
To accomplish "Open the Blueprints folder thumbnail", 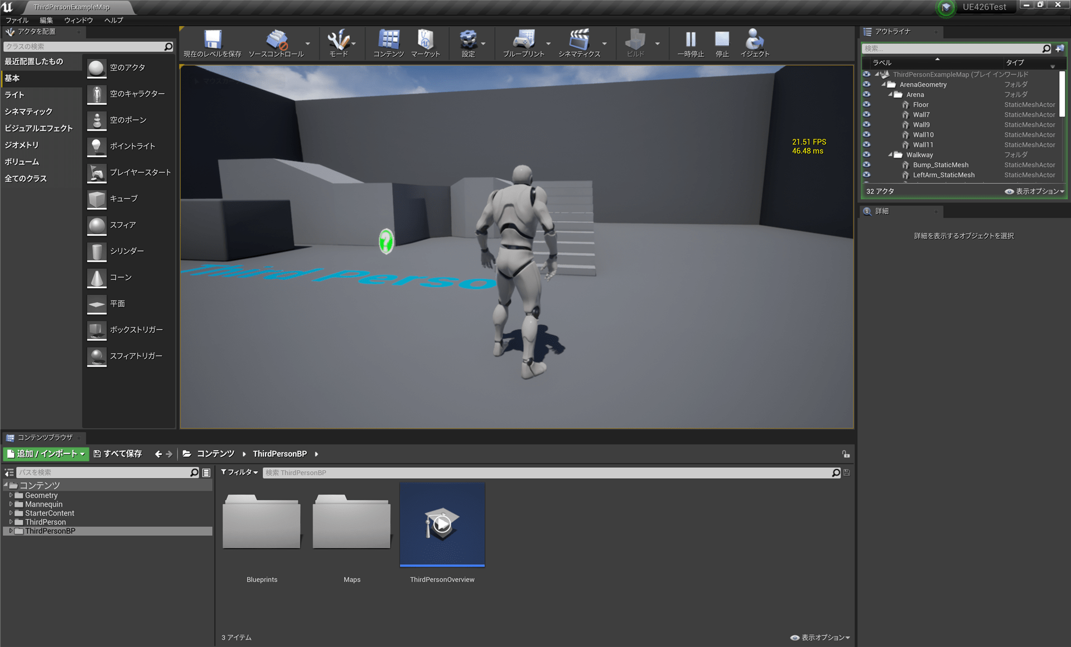I will tap(262, 522).
